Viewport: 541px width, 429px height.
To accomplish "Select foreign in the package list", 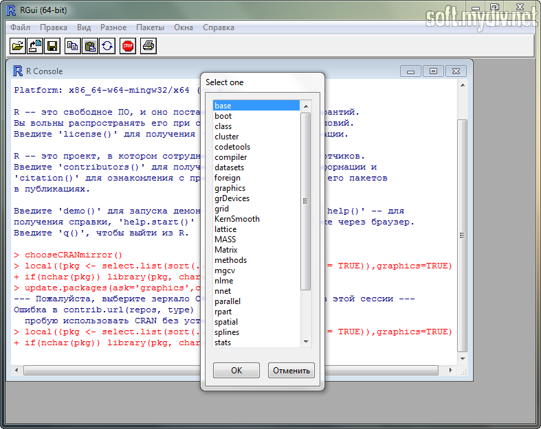I will click(x=256, y=178).
